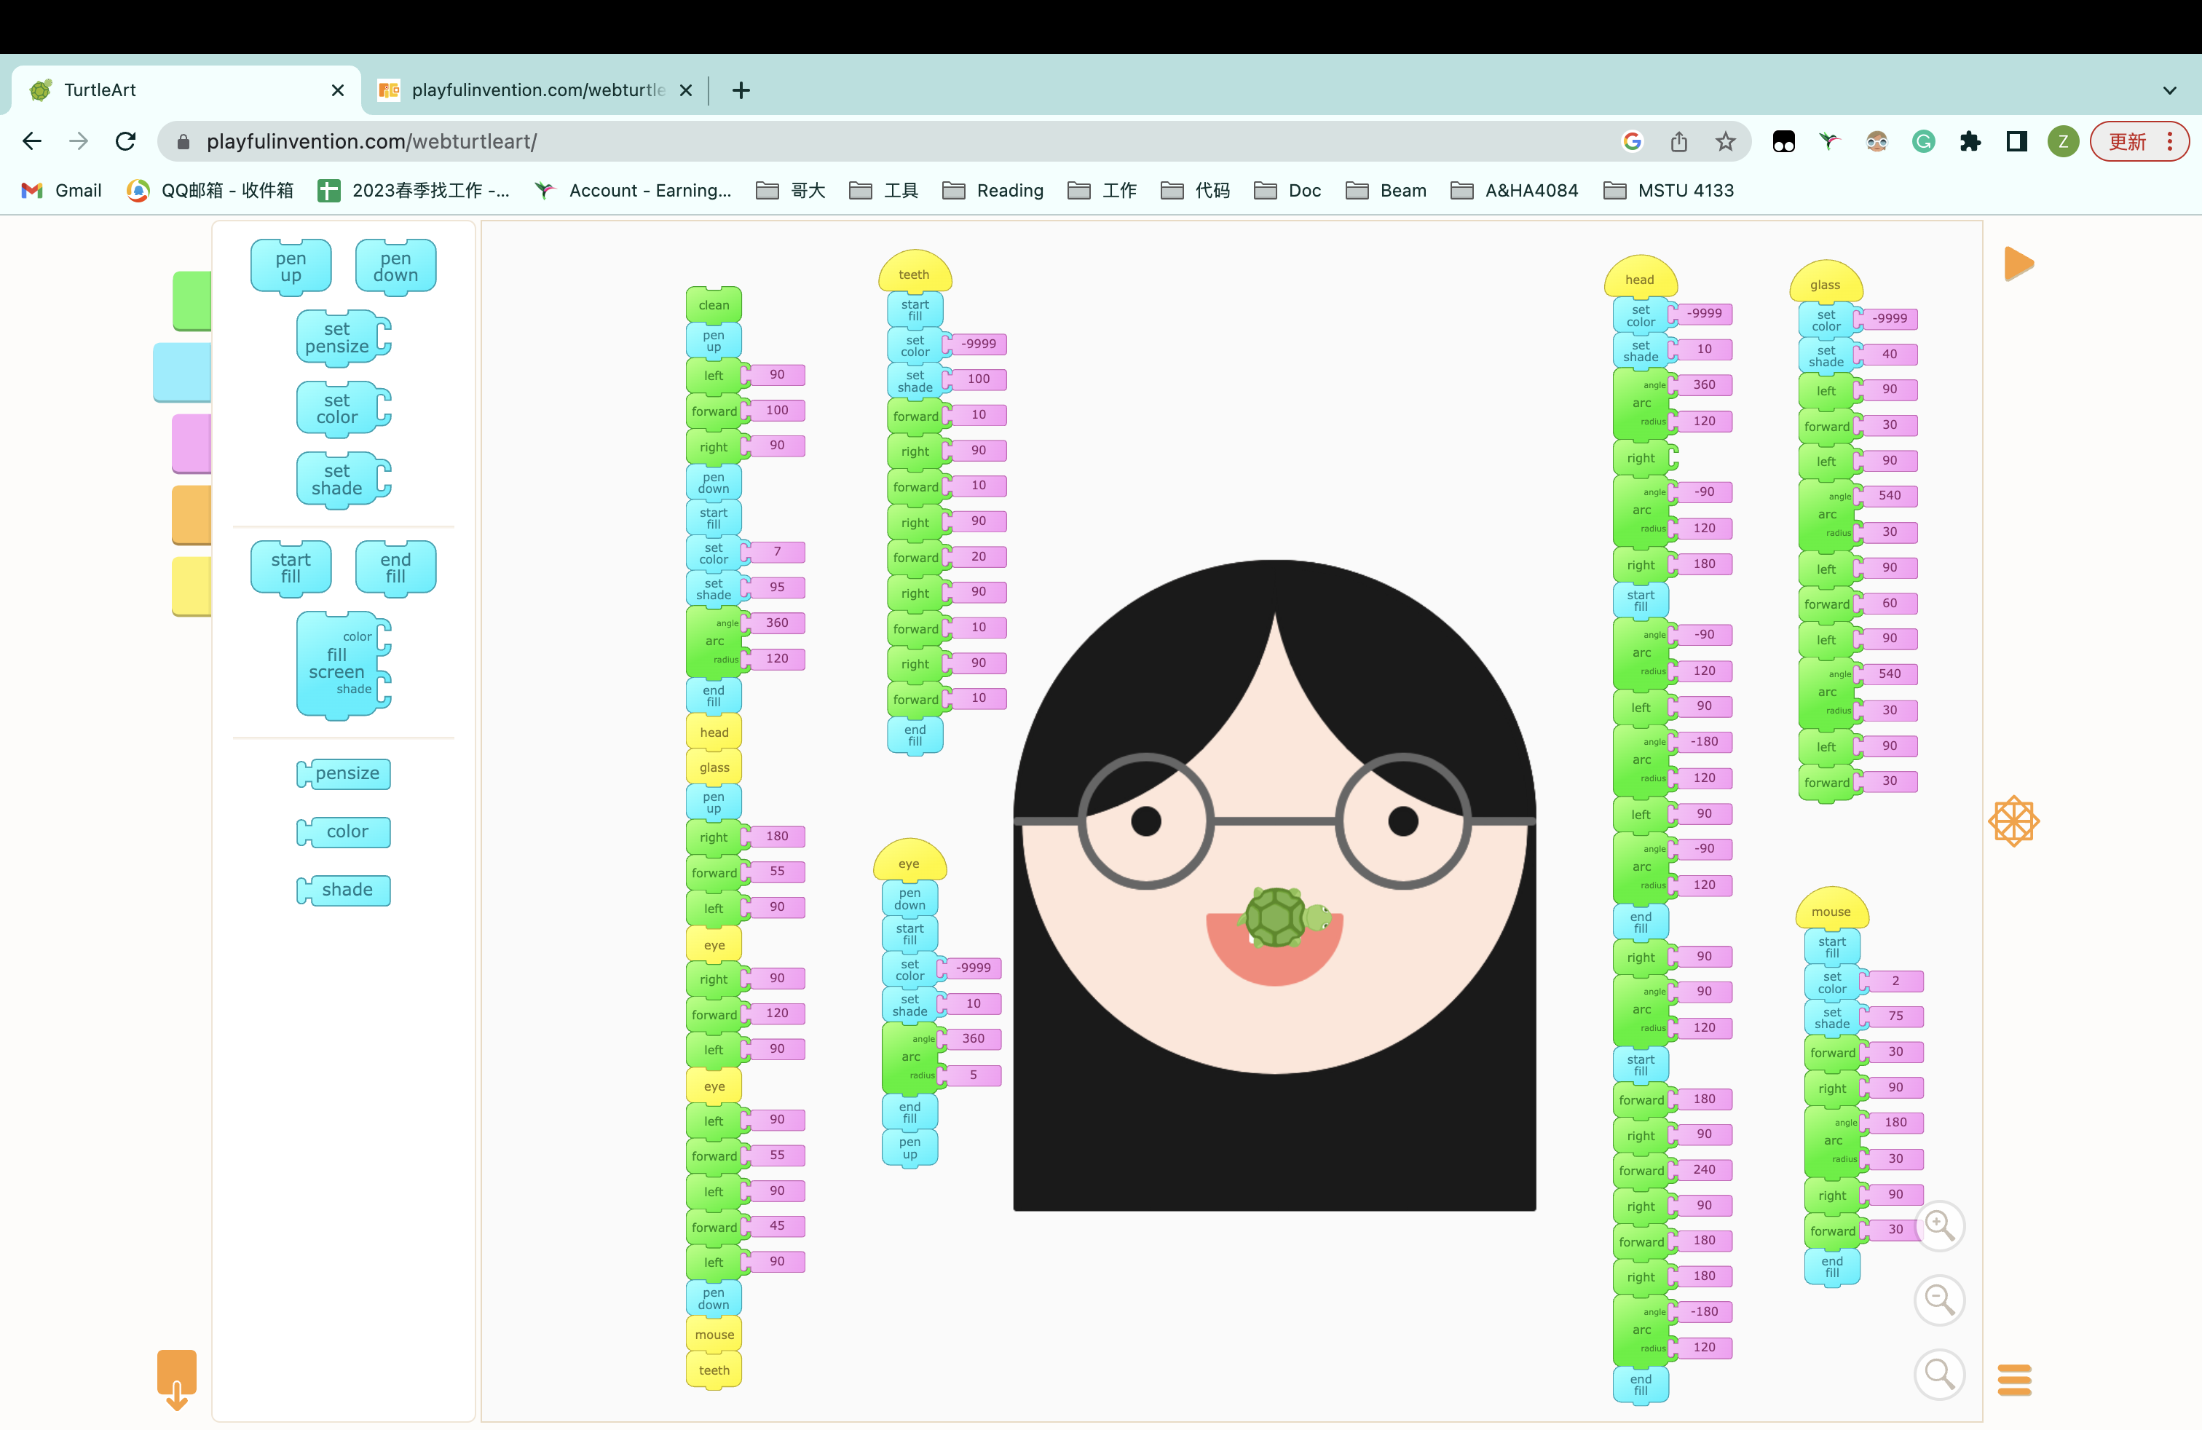Select the yellow block palette tab

click(192, 586)
